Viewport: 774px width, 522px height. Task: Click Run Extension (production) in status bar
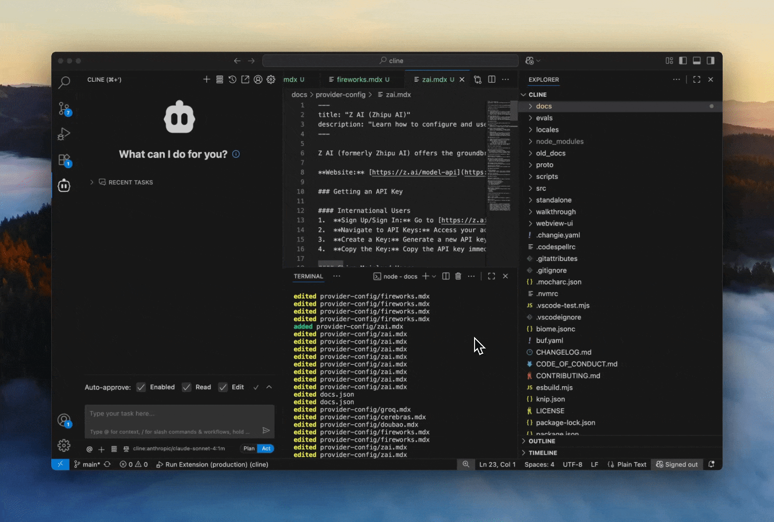(212, 464)
